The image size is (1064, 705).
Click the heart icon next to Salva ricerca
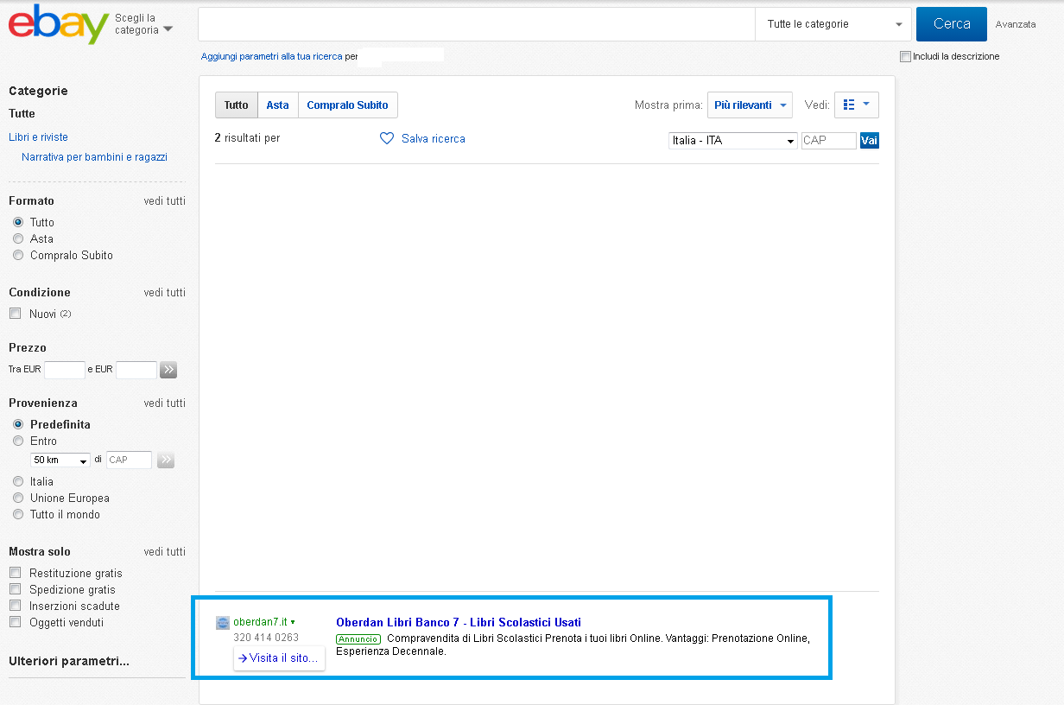[387, 138]
